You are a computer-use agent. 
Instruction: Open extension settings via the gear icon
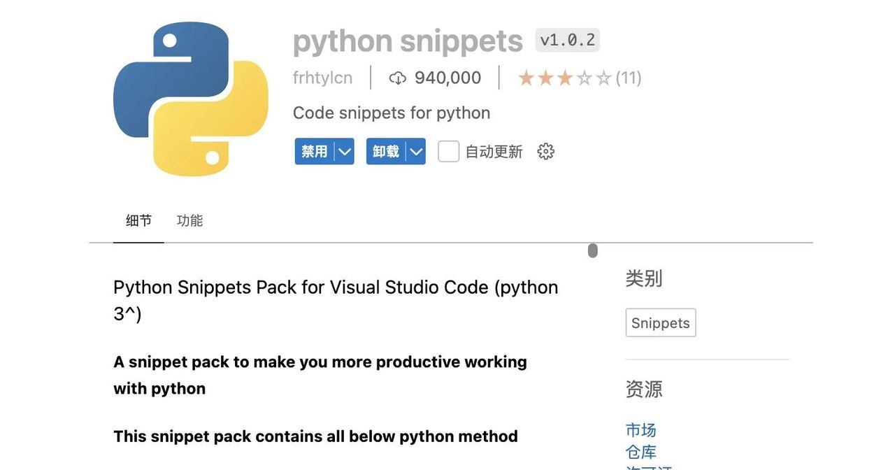[545, 149]
